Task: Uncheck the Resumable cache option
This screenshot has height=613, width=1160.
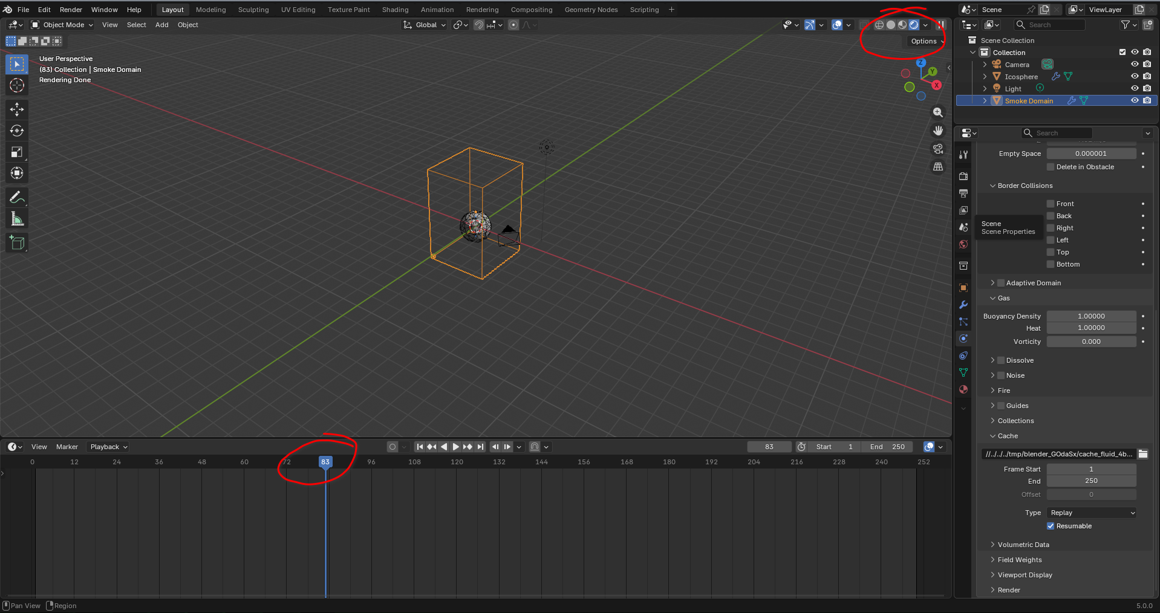Action: point(1051,526)
